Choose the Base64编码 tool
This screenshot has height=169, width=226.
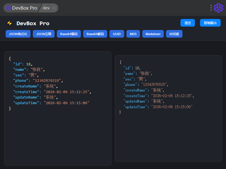coord(69,34)
